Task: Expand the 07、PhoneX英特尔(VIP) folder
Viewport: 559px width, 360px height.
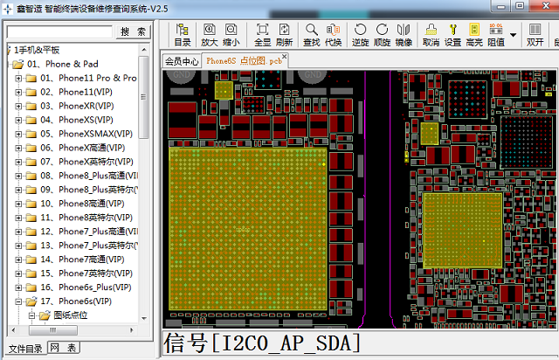Action: pyautogui.click(x=18, y=162)
